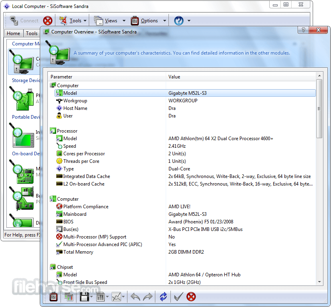Open the Physical Disks storage module icon
This screenshot has height=307, width=331.
pos(22,98)
